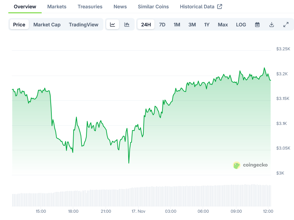Click the download chart data icon
The width and height of the screenshot is (294, 220).
tap(271, 24)
